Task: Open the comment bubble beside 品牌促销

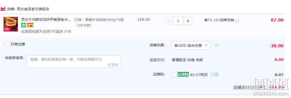Action: click(x=237, y=21)
